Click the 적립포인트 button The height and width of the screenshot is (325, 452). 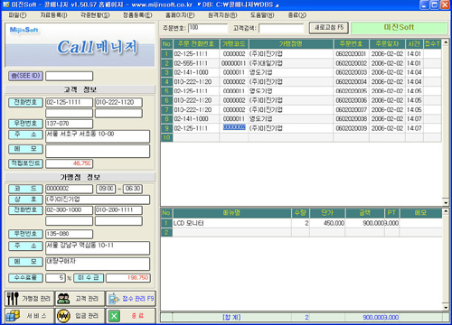pos(25,163)
